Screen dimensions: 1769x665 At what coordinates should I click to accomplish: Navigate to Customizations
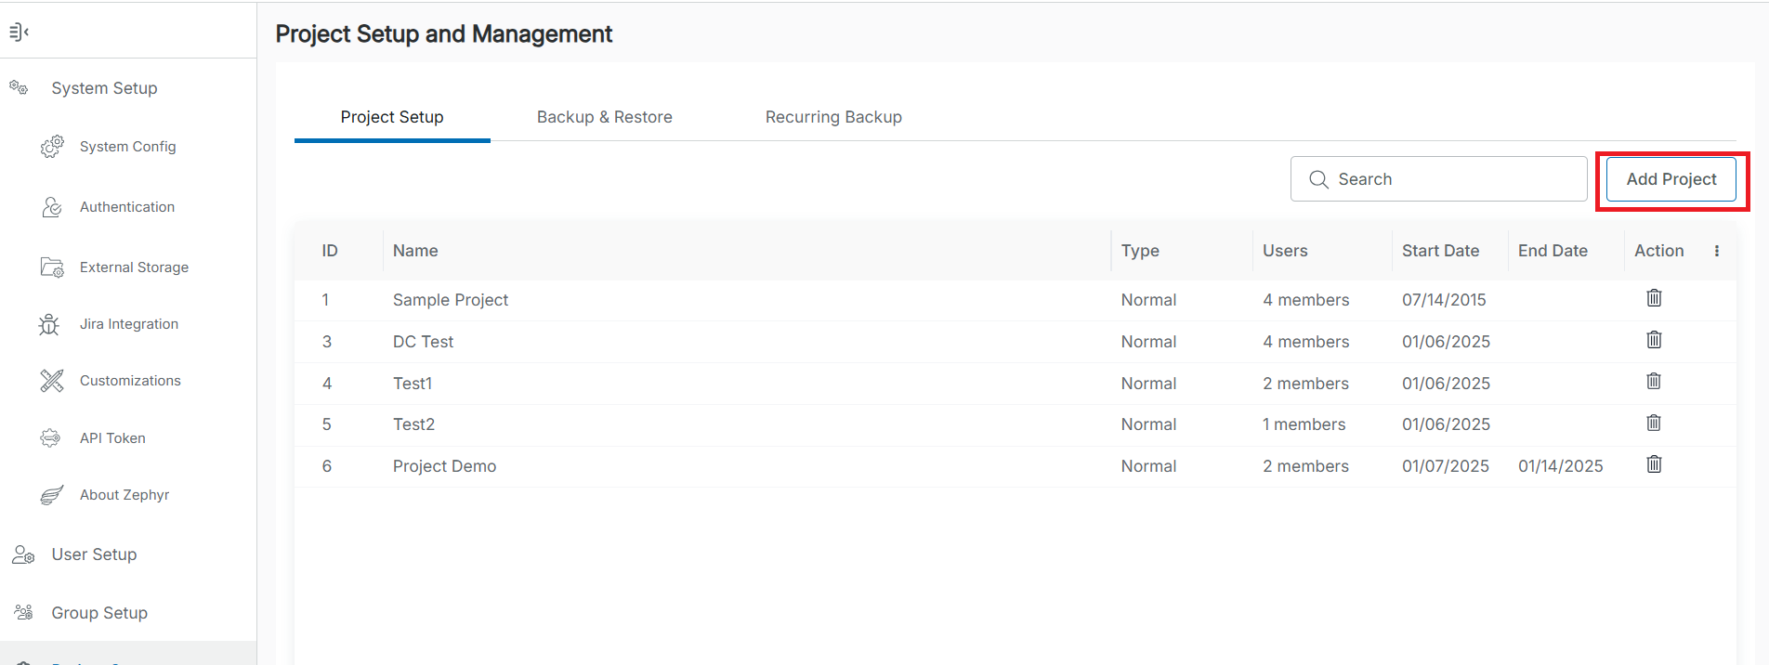point(130,381)
